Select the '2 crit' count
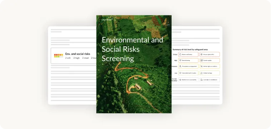 click(x=68, y=58)
